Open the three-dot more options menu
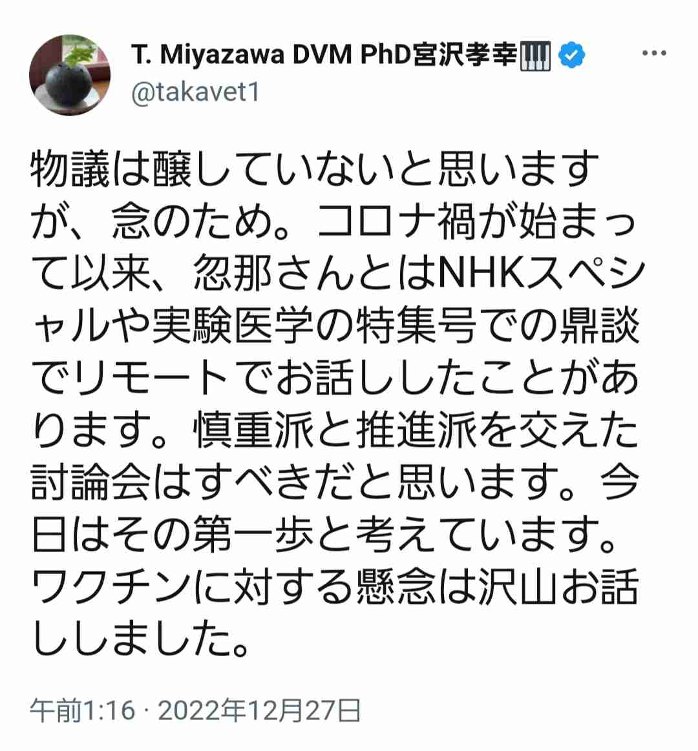Image resolution: width=698 pixels, height=751 pixels. pyautogui.click(x=654, y=53)
